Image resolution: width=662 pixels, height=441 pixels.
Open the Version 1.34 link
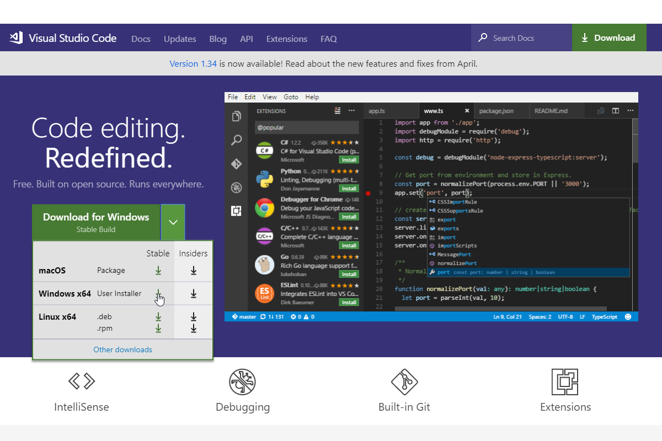[x=193, y=64]
